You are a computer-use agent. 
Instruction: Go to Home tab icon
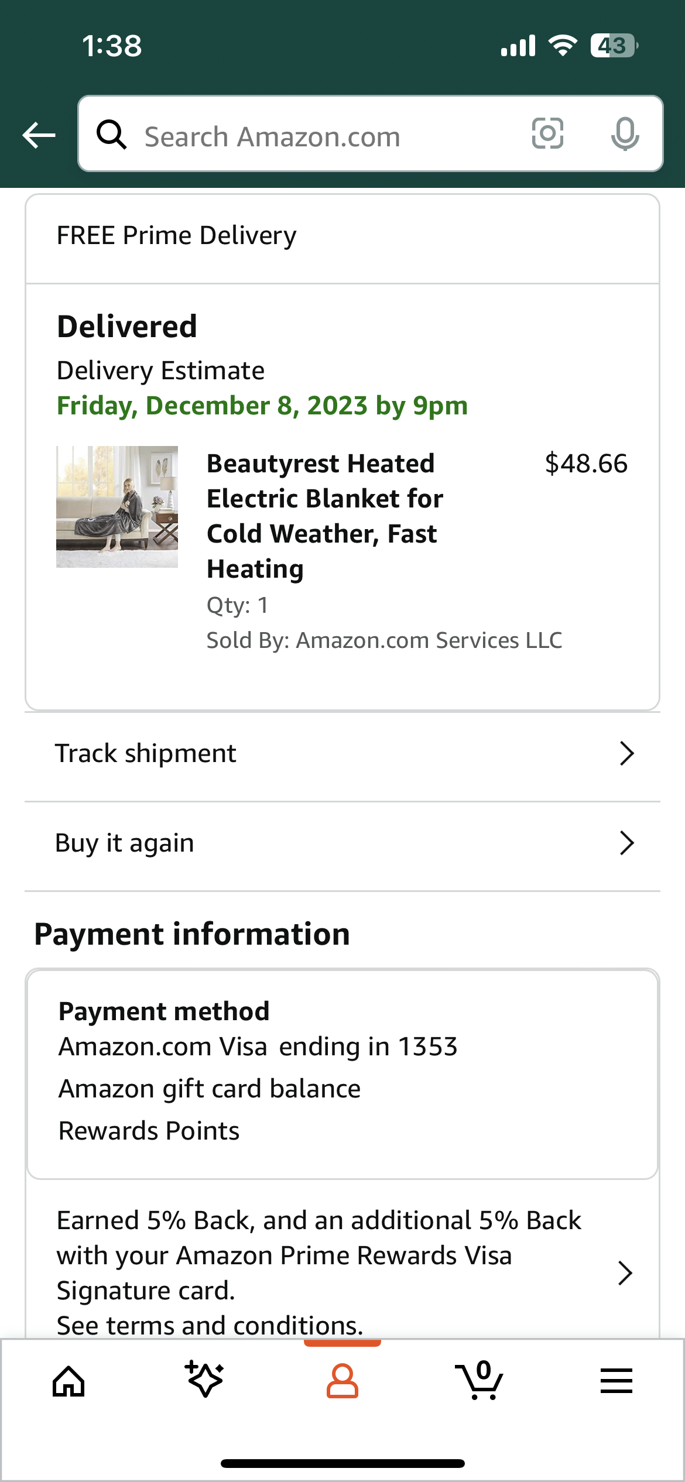68,1381
